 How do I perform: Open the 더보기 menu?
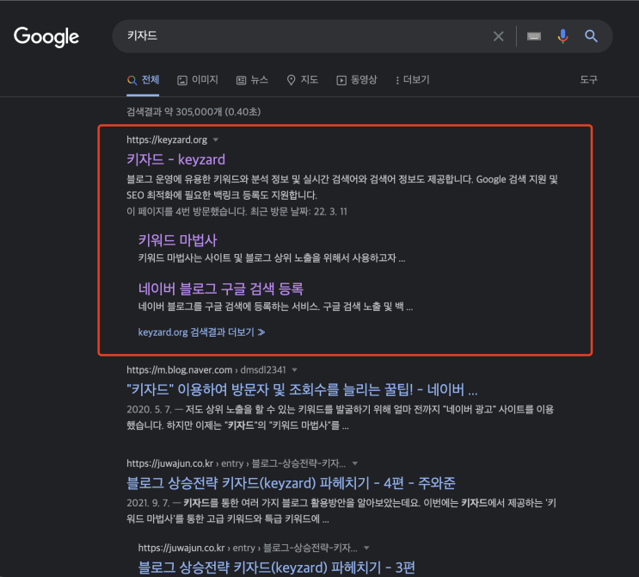pyautogui.click(x=413, y=80)
